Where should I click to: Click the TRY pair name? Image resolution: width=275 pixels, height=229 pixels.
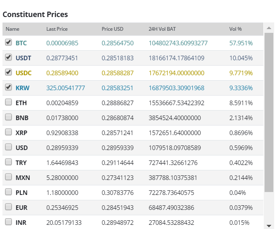coord(21,163)
